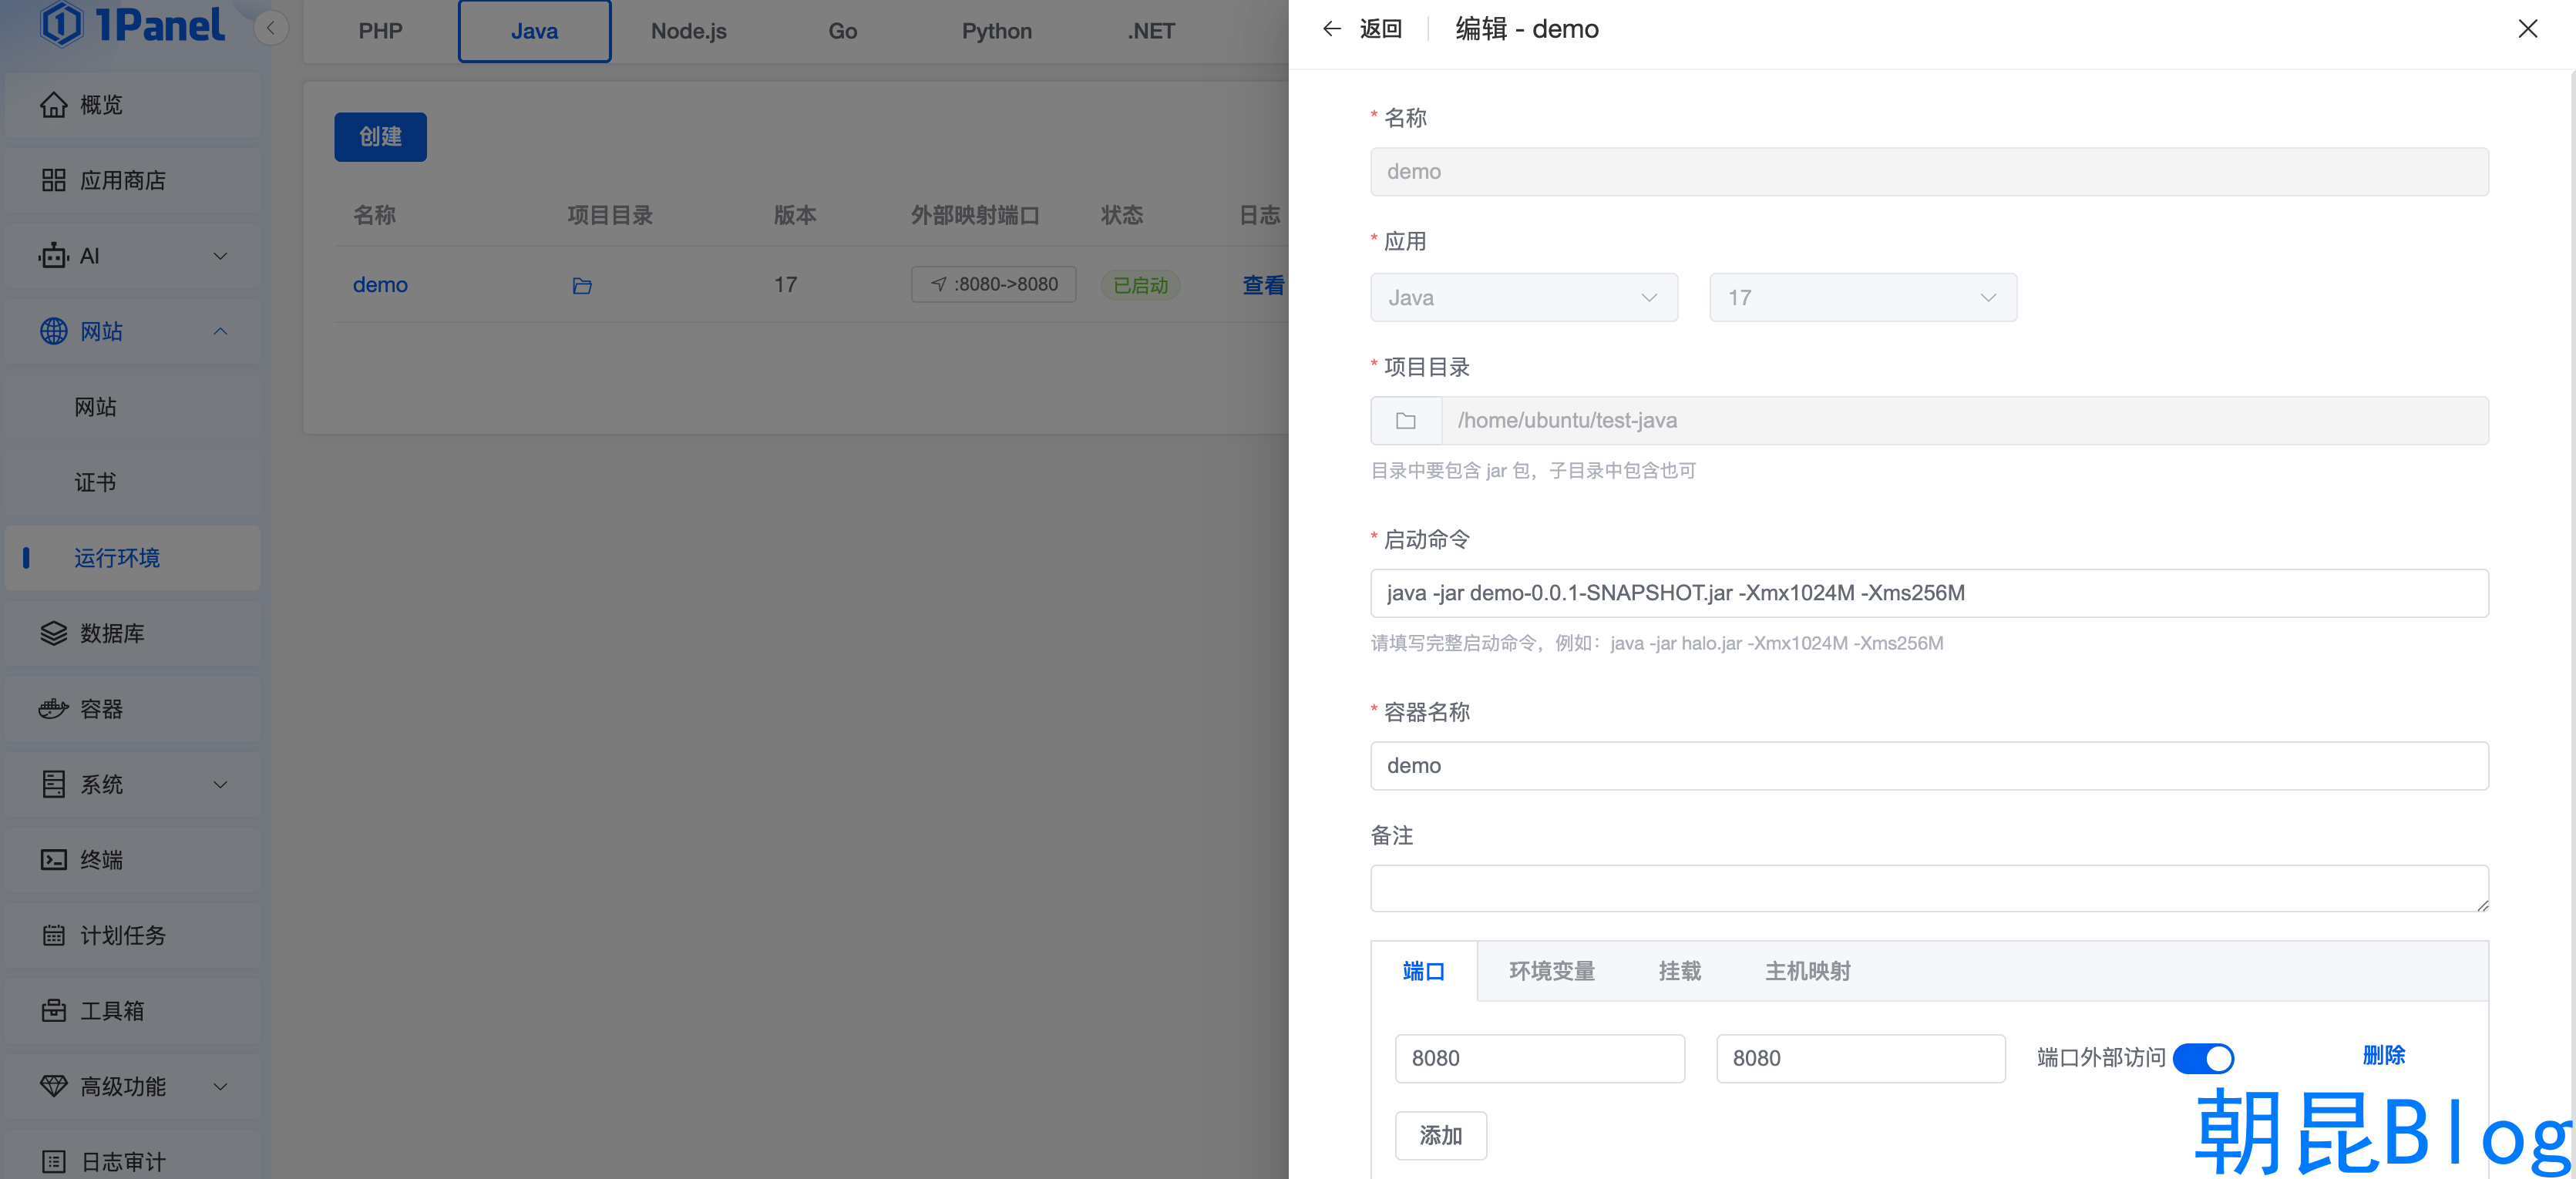2576x1179 pixels.
Task: Click the second 8080 port input
Action: coord(1861,1058)
